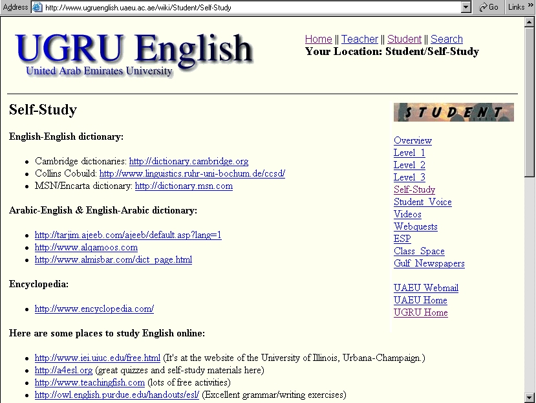The width and height of the screenshot is (536, 403).
Task: Go to the Search page link
Action: (446, 39)
